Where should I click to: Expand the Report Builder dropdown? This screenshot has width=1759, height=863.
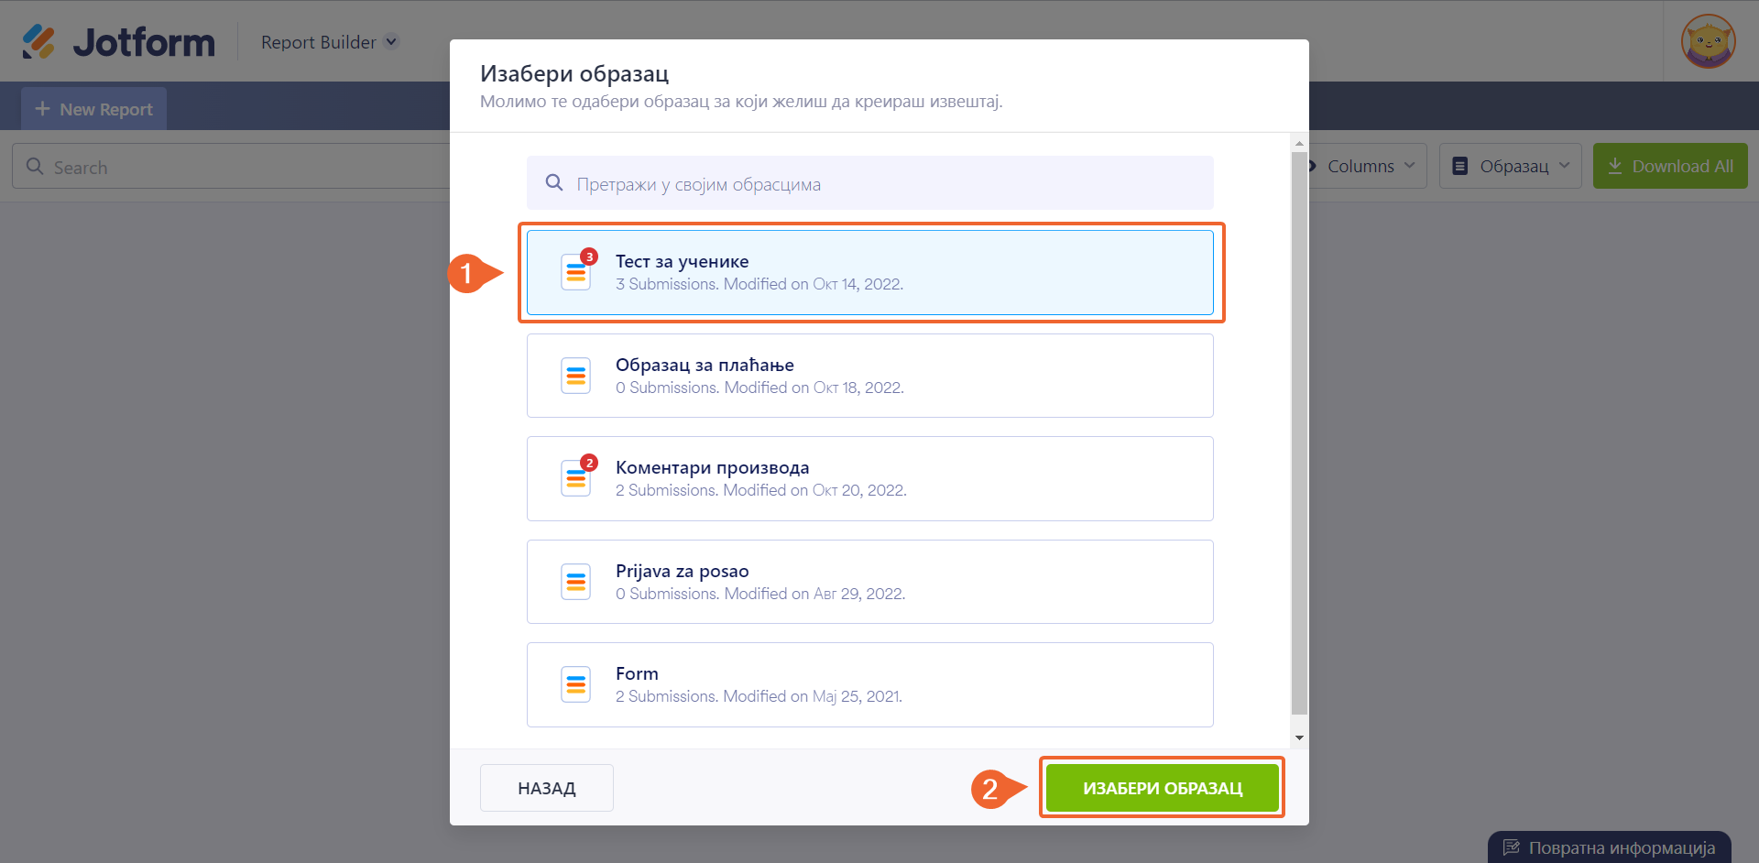[391, 42]
